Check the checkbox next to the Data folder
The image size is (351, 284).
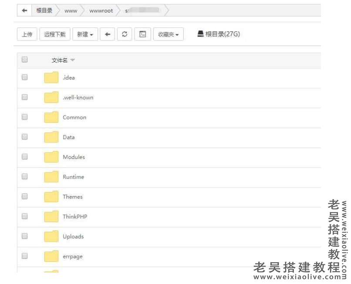[x=24, y=136]
